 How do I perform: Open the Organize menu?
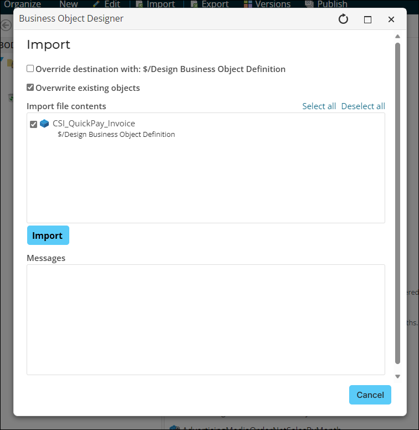tap(22, 4)
